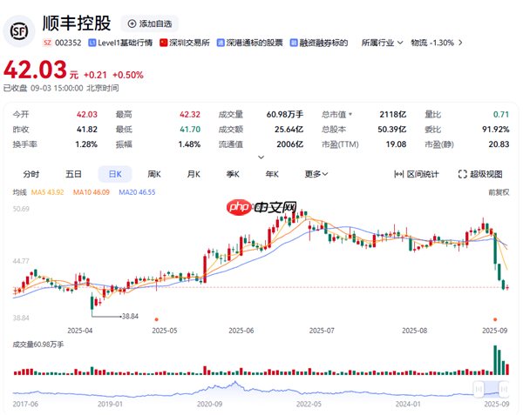Click 换手率 value 1.28%

click(x=86, y=144)
